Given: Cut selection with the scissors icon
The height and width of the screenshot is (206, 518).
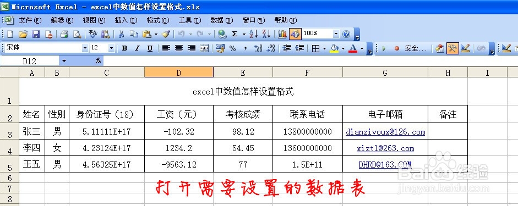Looking at the screenshot, I should tap(121, 34).
